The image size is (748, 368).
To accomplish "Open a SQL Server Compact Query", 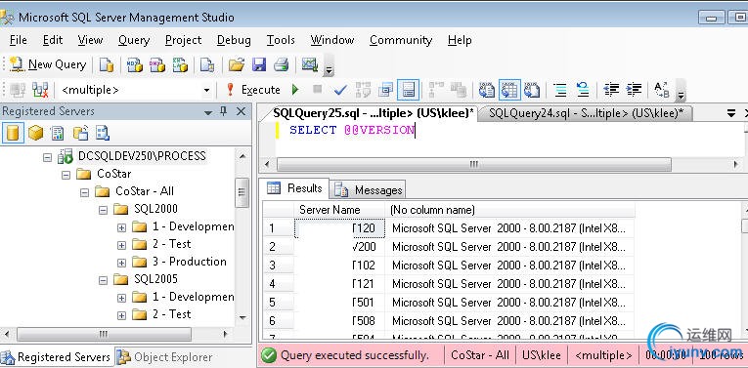I will pyautogui.click(x=207, y=64).
